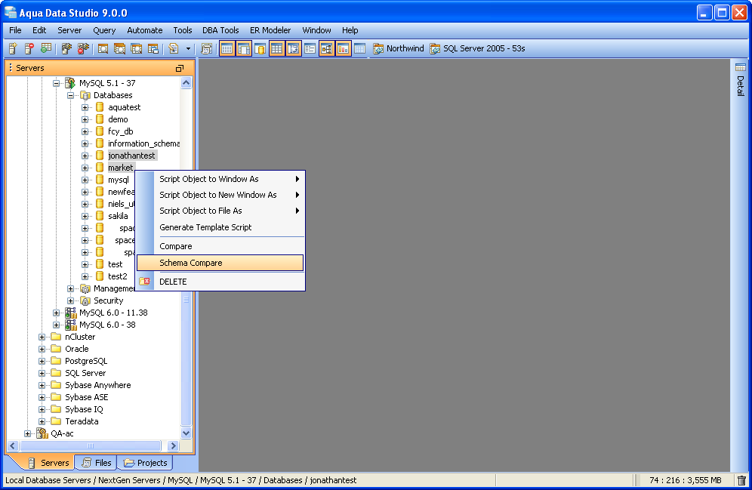This screenshot has height=490, width=752.
Task: Select DELETE in the context menu
Action: click(220, 282)
